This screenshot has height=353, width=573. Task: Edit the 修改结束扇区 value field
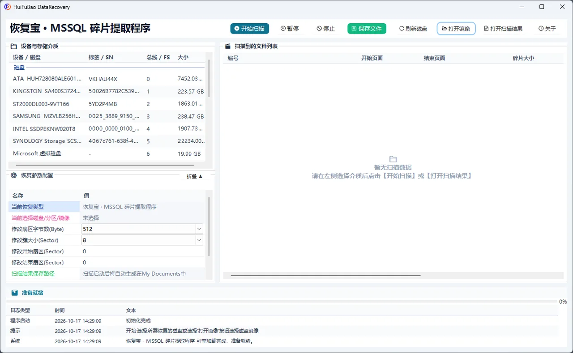(x=142, y=263)
